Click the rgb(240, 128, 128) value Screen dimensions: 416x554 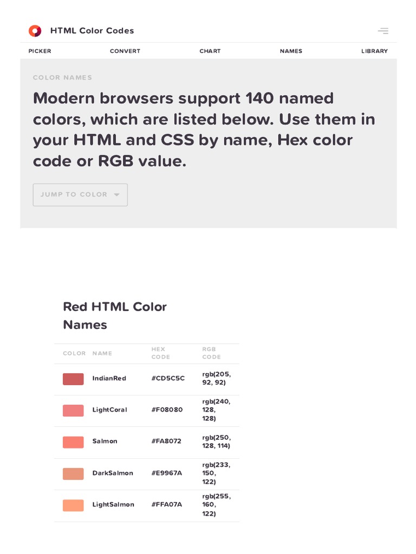tap(216, 410)
